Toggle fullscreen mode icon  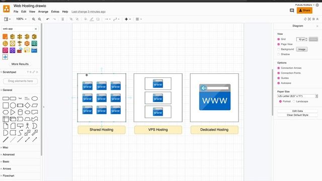pos(309,19)
